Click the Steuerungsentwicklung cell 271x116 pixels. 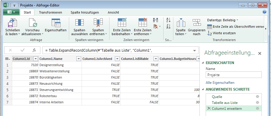point(60,90)
